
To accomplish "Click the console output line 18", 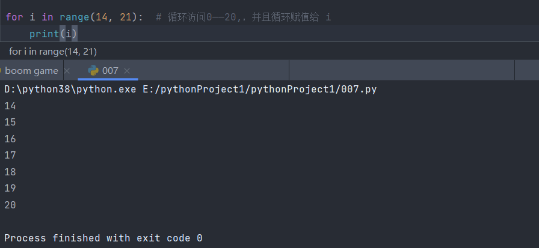I will 10,172.
